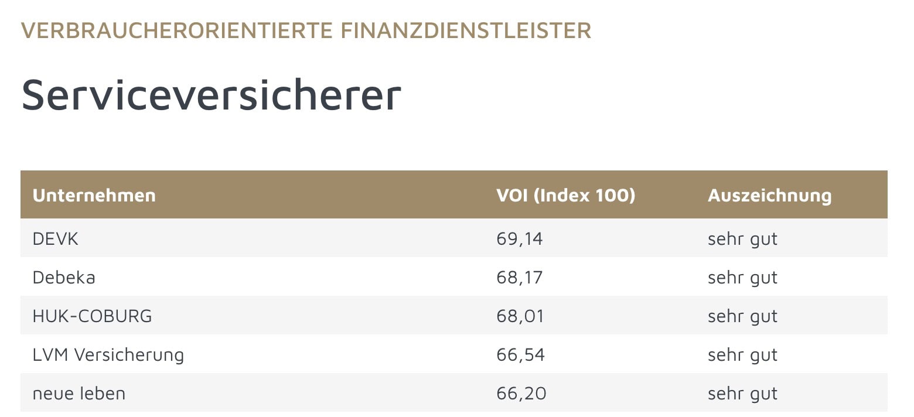Image resolution: width=914 pixels, height=417 pixels.
Task: Click the 'Auszeichnung' column header
Action: coord(769,195)
